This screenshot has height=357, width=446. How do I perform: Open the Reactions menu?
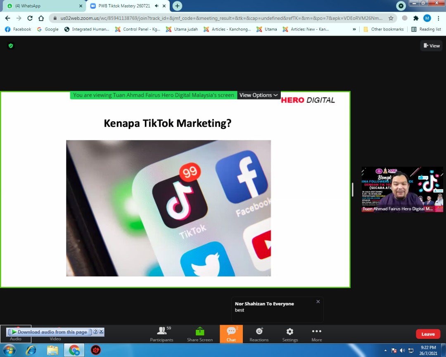tap(259, 334)
